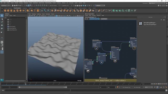Open the Outliner Display menu

tap(7, 16)
